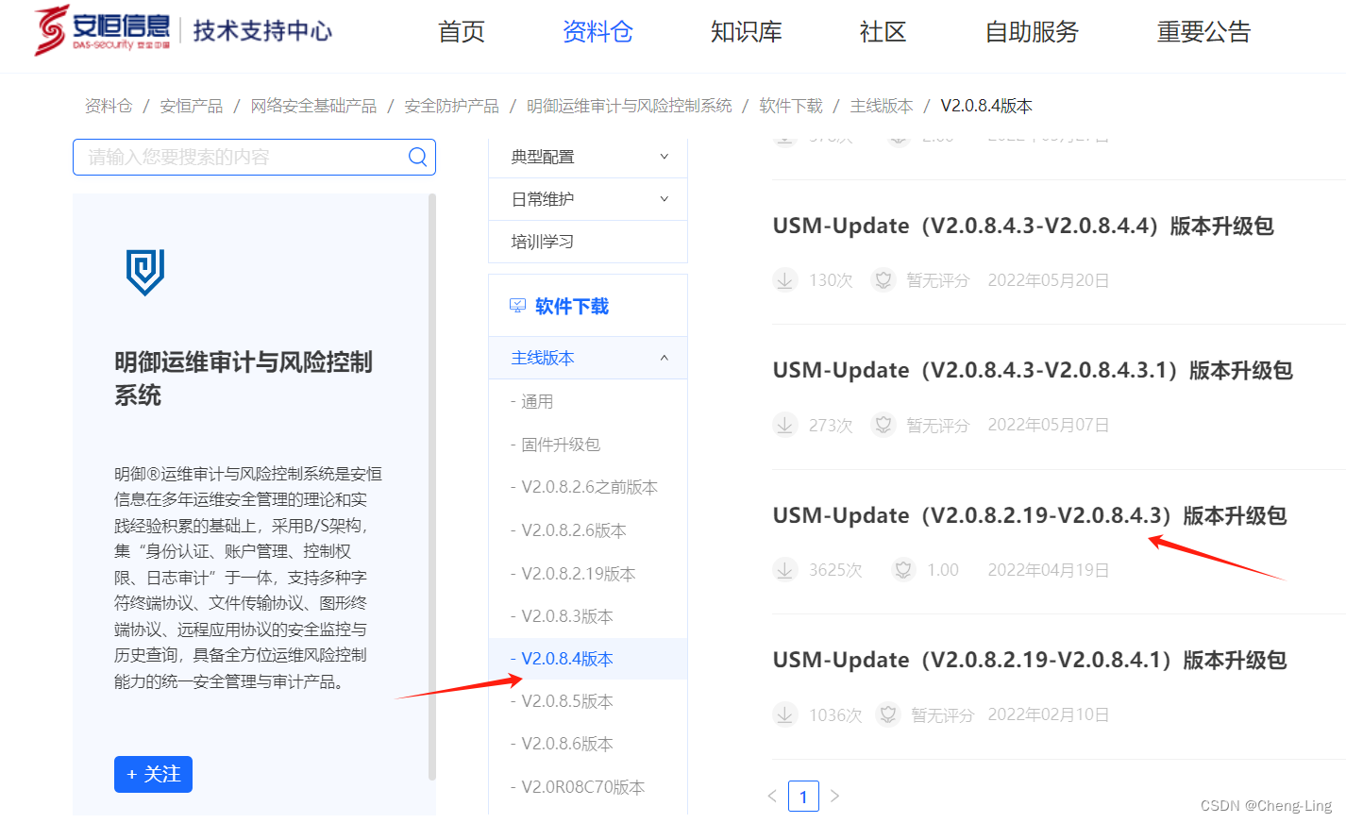Expand the 日常维护 section chevron

(664, 199)
